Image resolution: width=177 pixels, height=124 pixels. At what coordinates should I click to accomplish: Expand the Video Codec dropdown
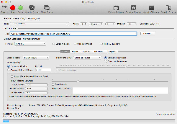36,58
